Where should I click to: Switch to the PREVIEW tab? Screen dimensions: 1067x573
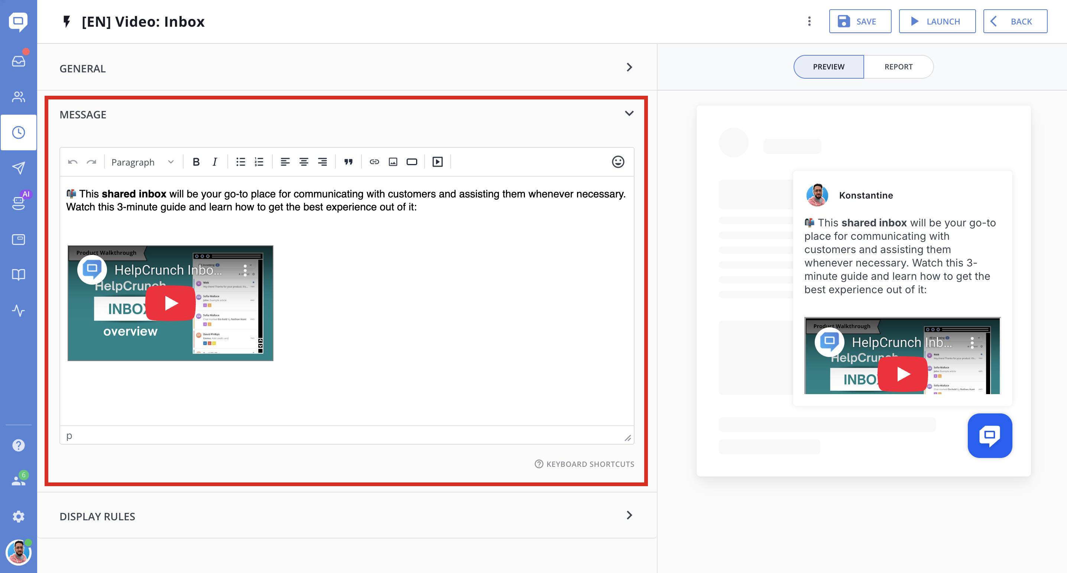828,66
